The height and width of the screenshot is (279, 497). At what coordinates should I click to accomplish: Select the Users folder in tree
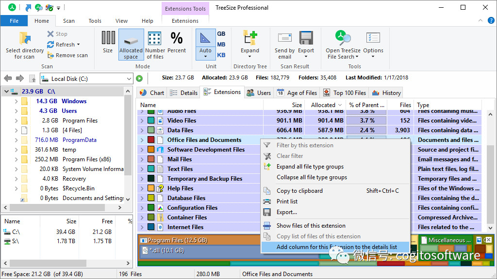(x=69, y=111)
